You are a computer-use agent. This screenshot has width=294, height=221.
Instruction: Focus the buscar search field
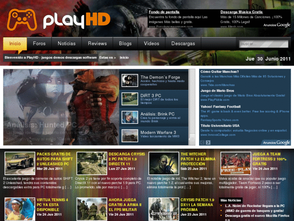tap(264, 44)
